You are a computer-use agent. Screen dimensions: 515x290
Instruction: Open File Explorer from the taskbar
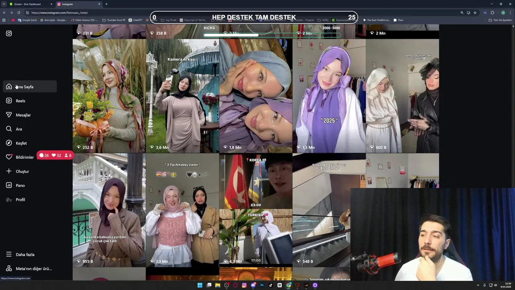tap(218, 285)
